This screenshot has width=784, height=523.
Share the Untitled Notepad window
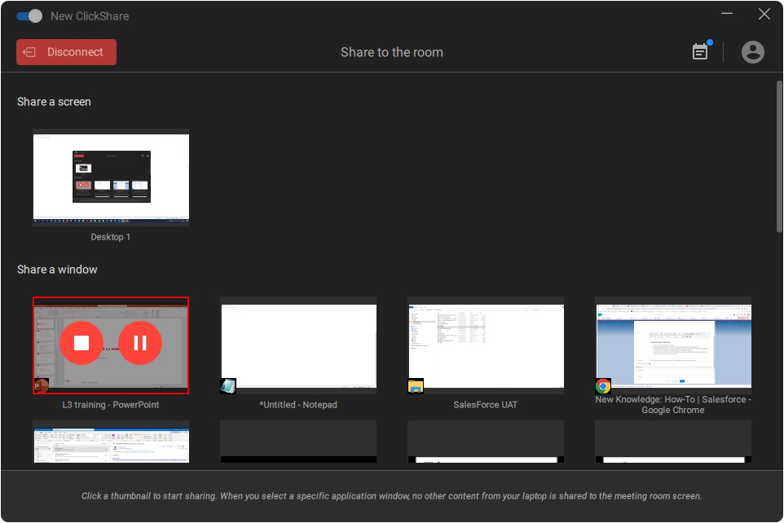[298, 344]
